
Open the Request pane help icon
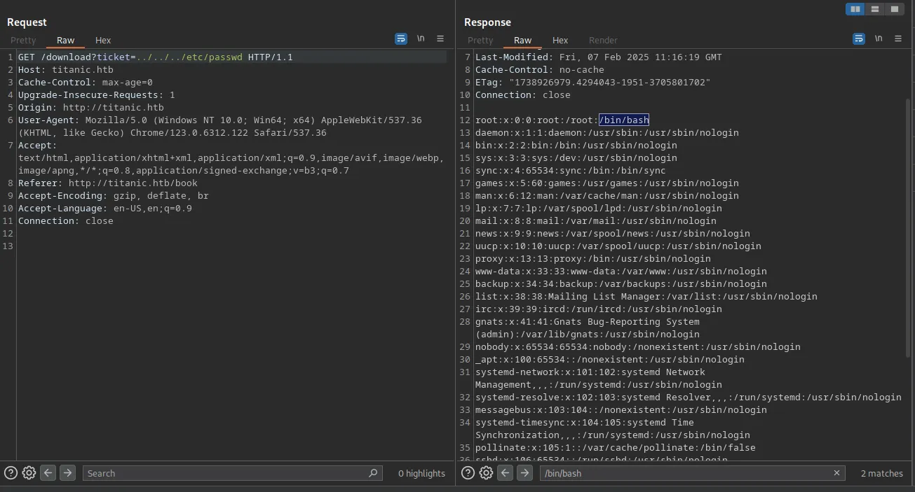pyautogui.click(x=11, y=473)
